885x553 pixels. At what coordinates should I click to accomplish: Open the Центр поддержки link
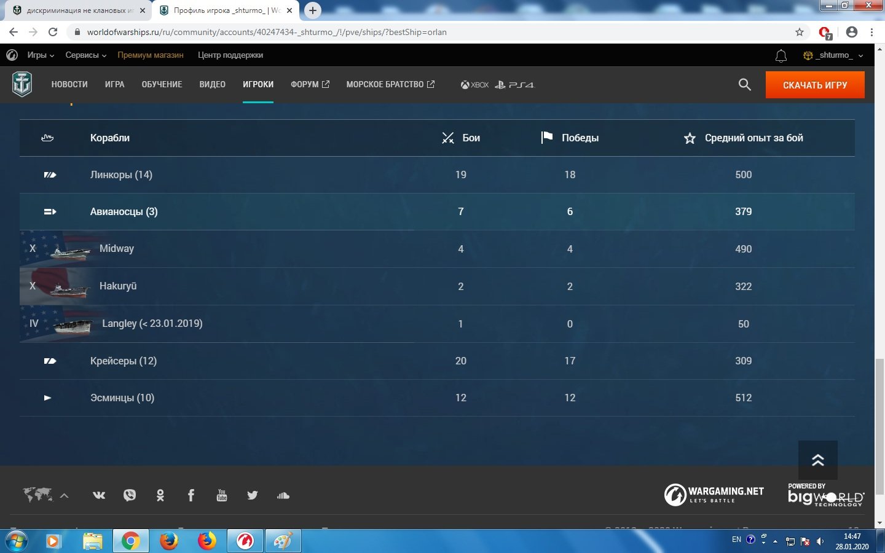tap(230, 55)
